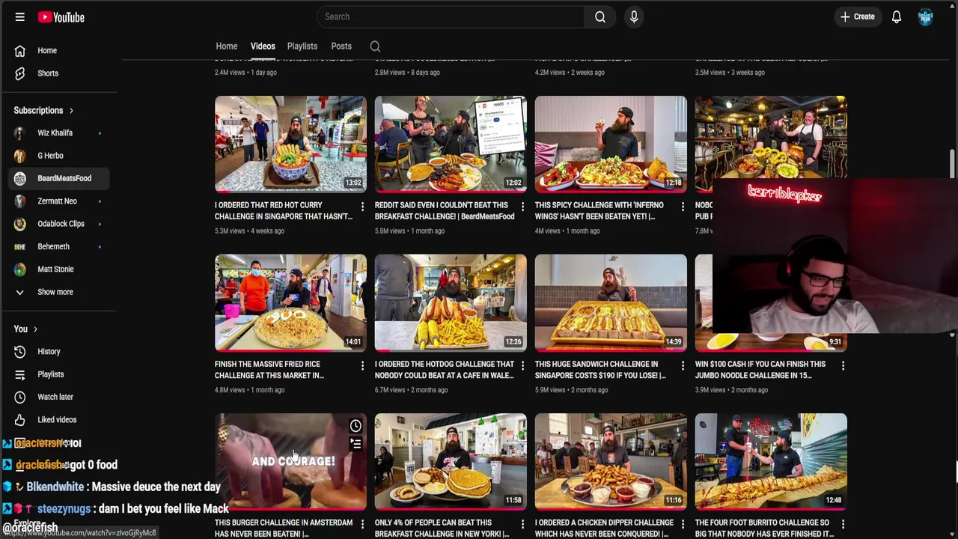Start voice search with microphone

coord(634,16)
